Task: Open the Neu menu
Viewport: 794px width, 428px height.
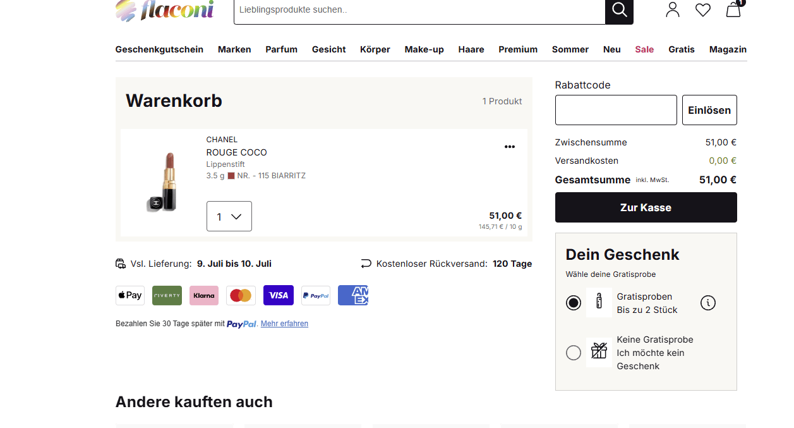Action: pos(612,49)
